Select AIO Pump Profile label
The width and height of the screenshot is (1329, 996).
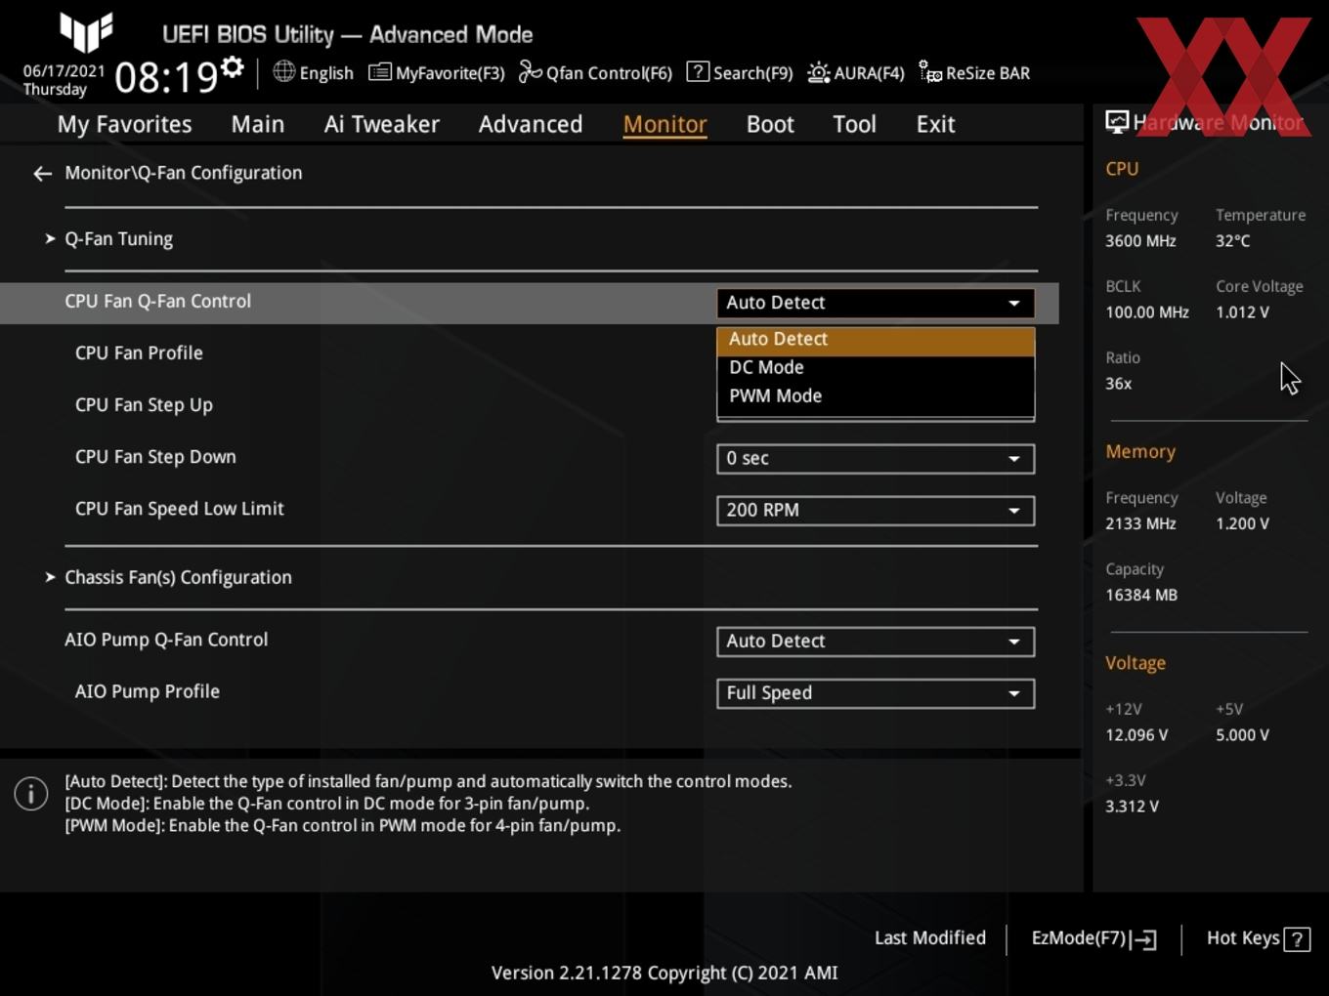click(148, 691)
